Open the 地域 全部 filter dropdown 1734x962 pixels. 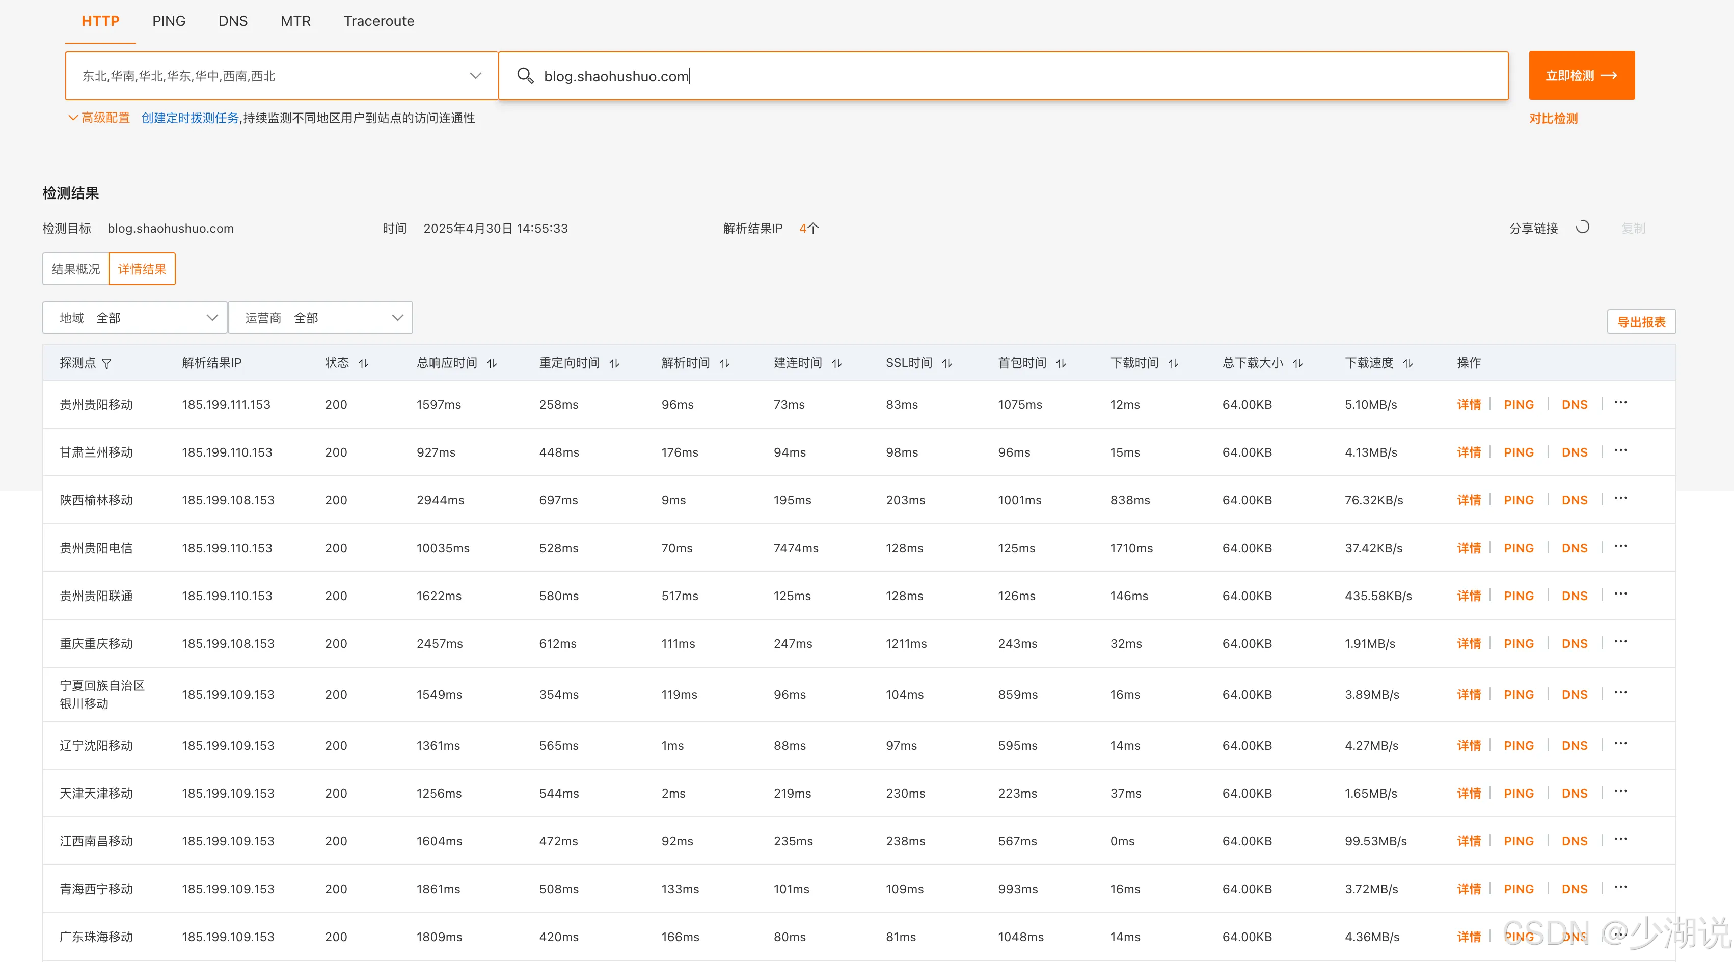coord(134,318)
